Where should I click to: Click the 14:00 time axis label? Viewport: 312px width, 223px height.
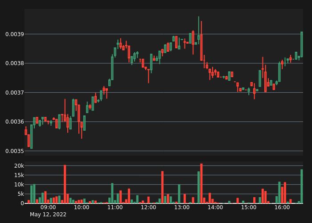pyautogui.click(x=215, y=207)
